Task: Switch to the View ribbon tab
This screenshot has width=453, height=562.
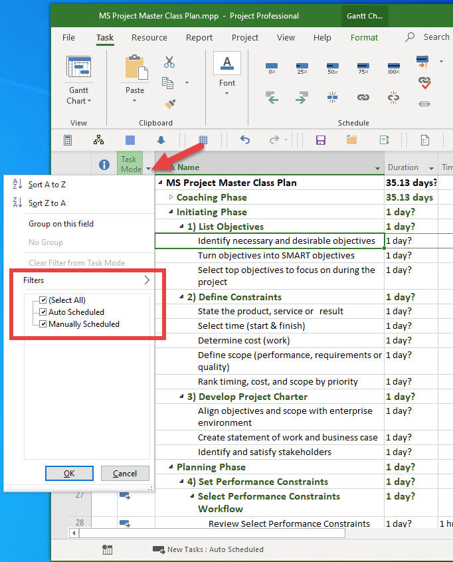Action: (286, 38)
